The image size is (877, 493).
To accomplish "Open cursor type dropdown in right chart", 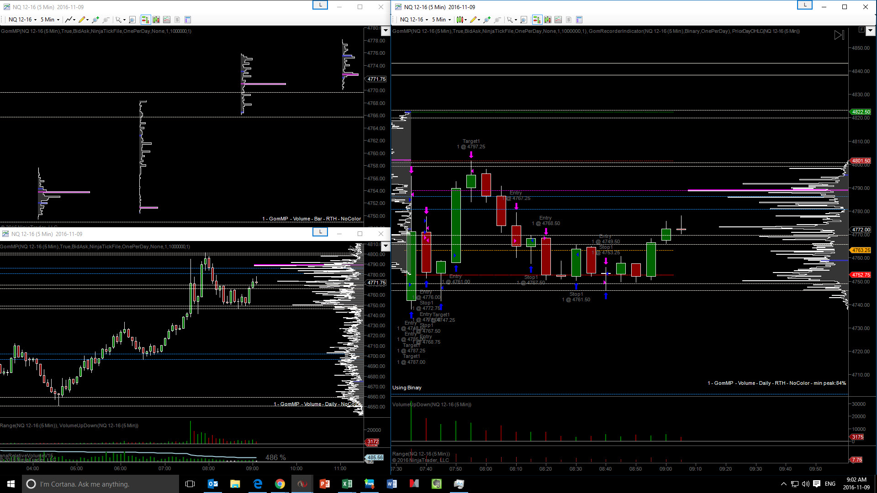I will tap(512, 20).
